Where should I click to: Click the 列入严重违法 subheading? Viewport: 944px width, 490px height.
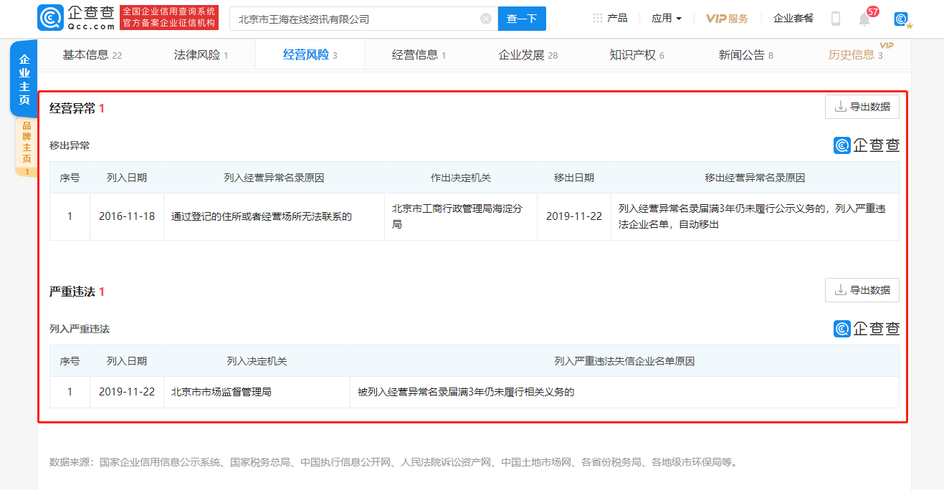pos(80,329)
